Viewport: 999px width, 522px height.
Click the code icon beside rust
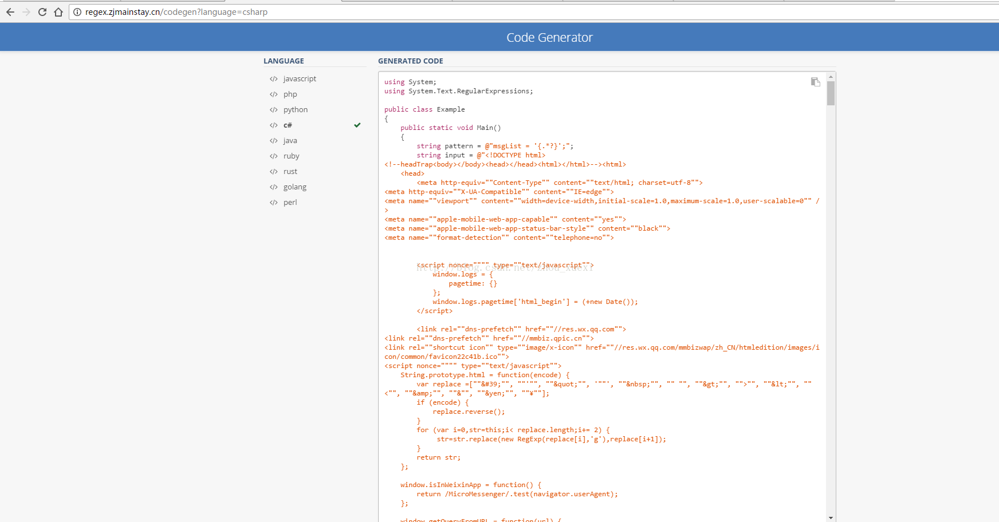[274, 172]
